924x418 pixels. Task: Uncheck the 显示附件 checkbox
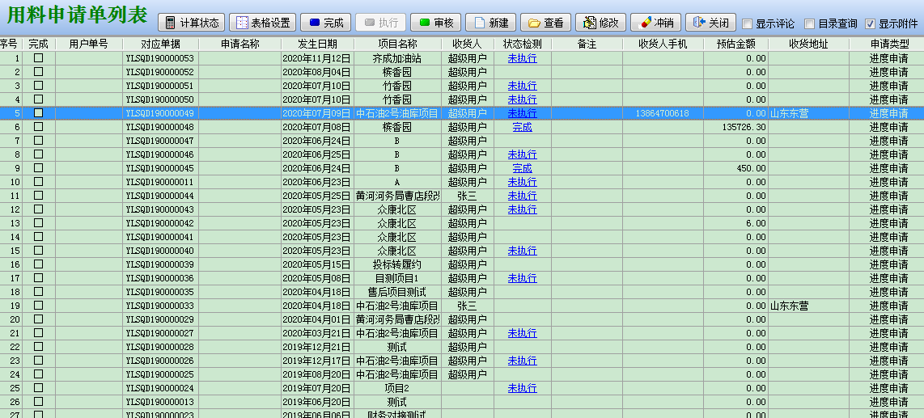coord(871,24)
